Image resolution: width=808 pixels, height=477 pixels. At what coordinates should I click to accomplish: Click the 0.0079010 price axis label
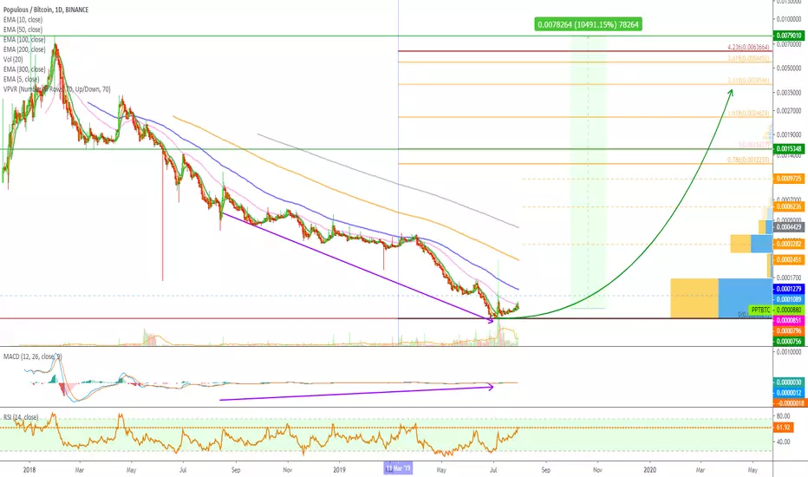pos(789,36)
